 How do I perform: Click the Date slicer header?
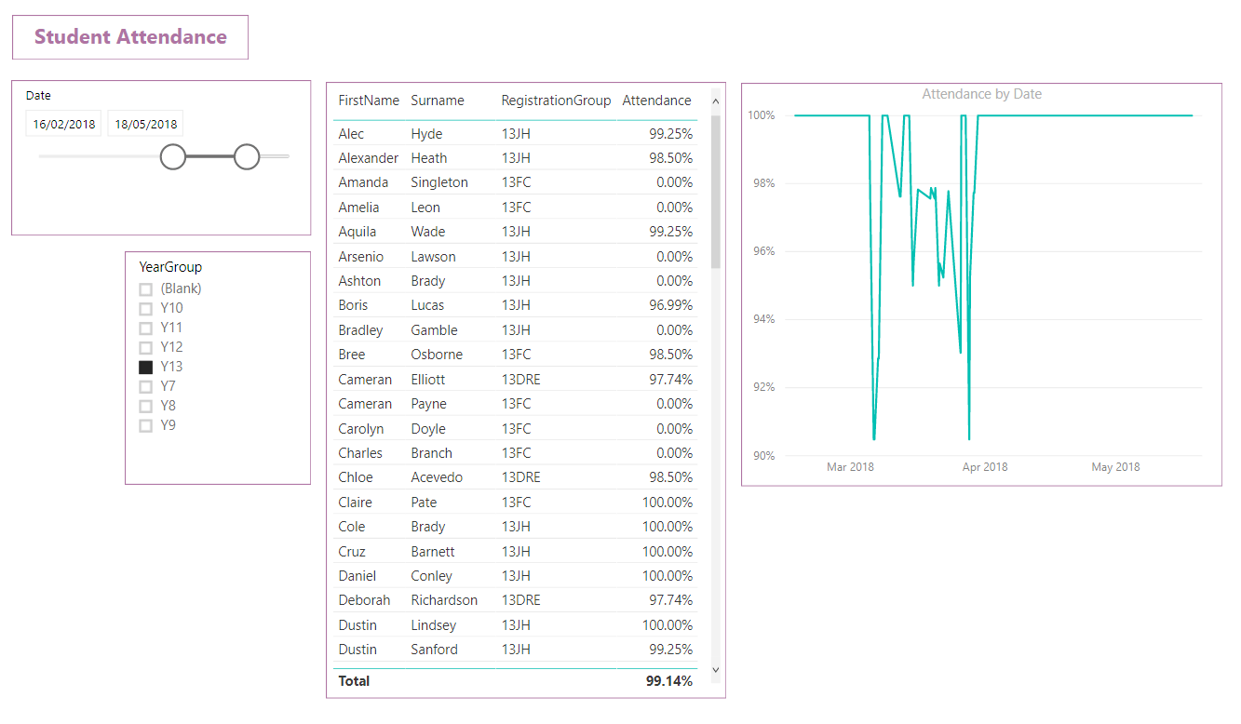pos(38,96)
